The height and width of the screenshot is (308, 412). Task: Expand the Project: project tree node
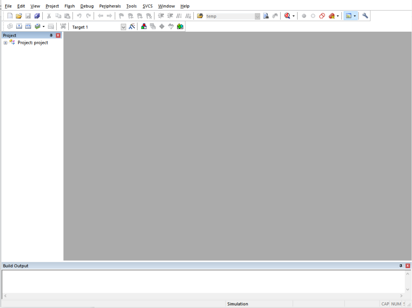(x=5, y=43)
